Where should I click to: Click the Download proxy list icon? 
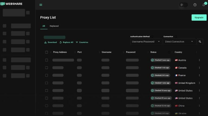tap(45, 42)
